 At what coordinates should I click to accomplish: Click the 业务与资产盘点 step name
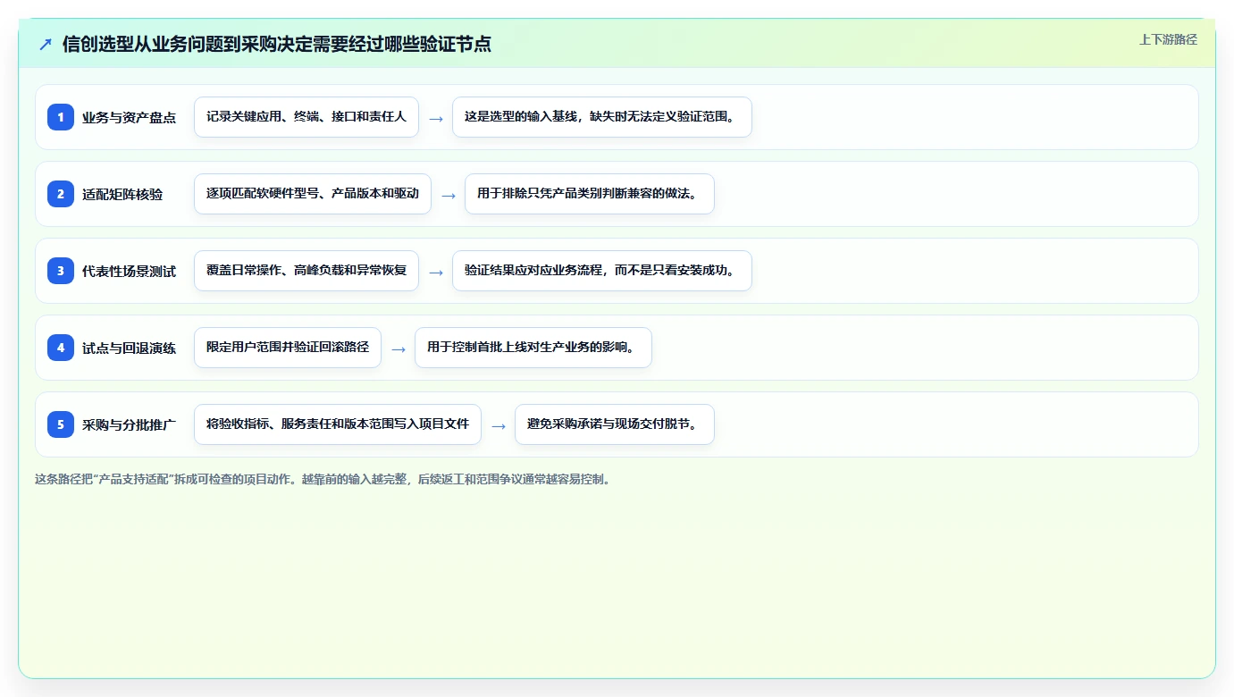click(129, 117)
